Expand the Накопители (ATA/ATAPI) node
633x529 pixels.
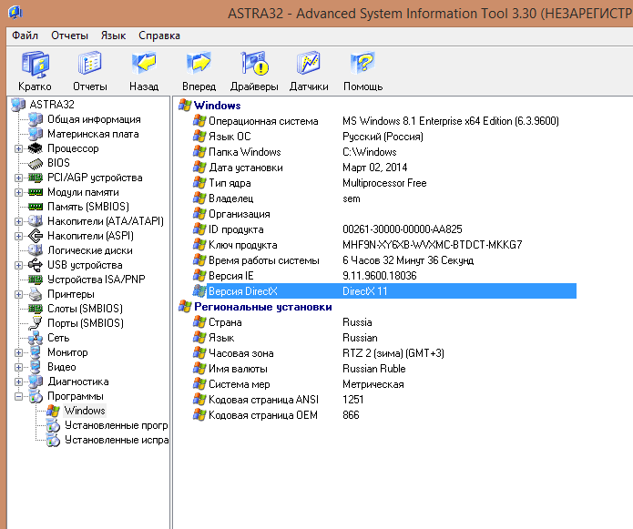18,221
